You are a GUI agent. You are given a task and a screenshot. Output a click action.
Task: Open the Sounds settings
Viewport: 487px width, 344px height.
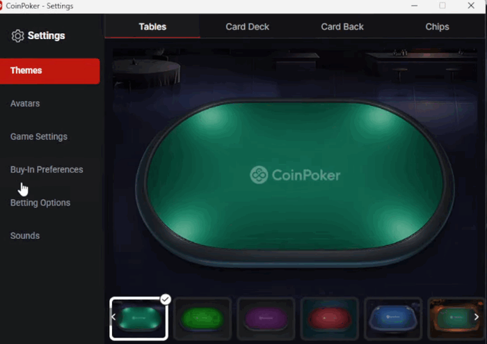[25, 236]
